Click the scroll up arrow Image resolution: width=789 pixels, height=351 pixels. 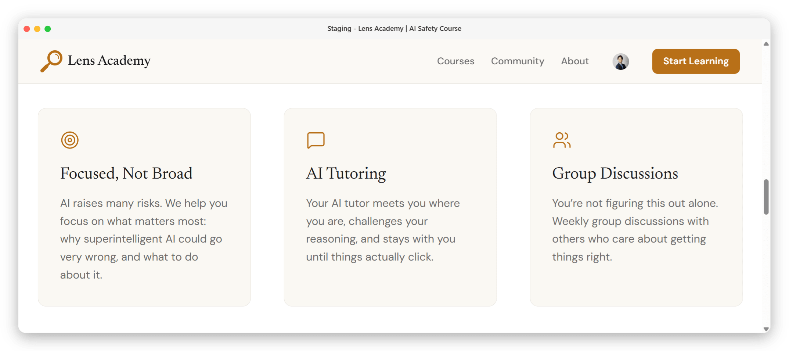[x=766, y=44]
